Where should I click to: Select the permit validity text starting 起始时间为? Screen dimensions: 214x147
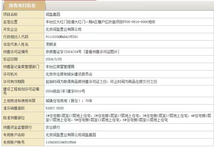(101, 82)
